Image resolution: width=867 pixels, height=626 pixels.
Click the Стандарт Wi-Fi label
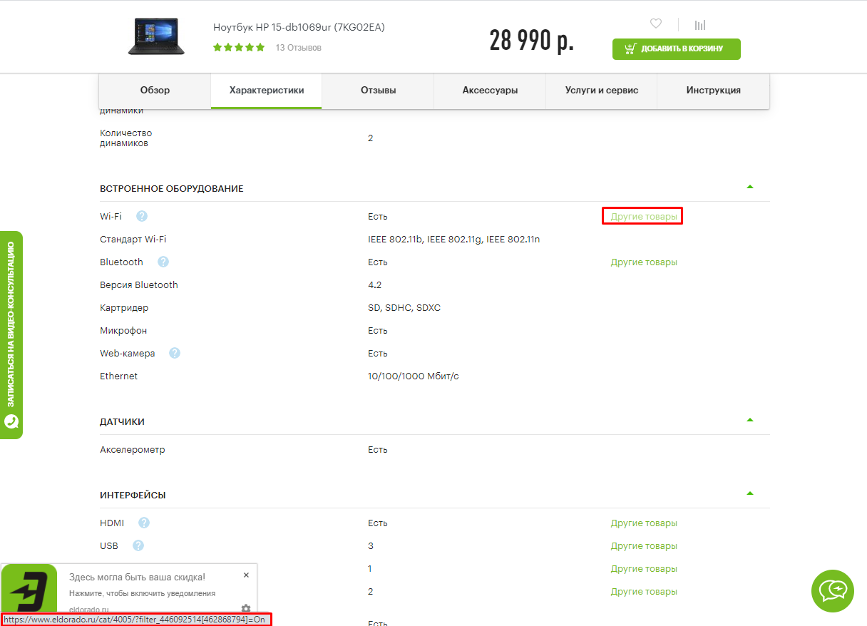click(133, 239)
